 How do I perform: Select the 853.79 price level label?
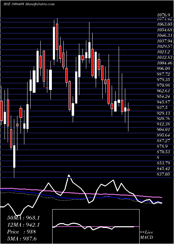coord(163,163)
